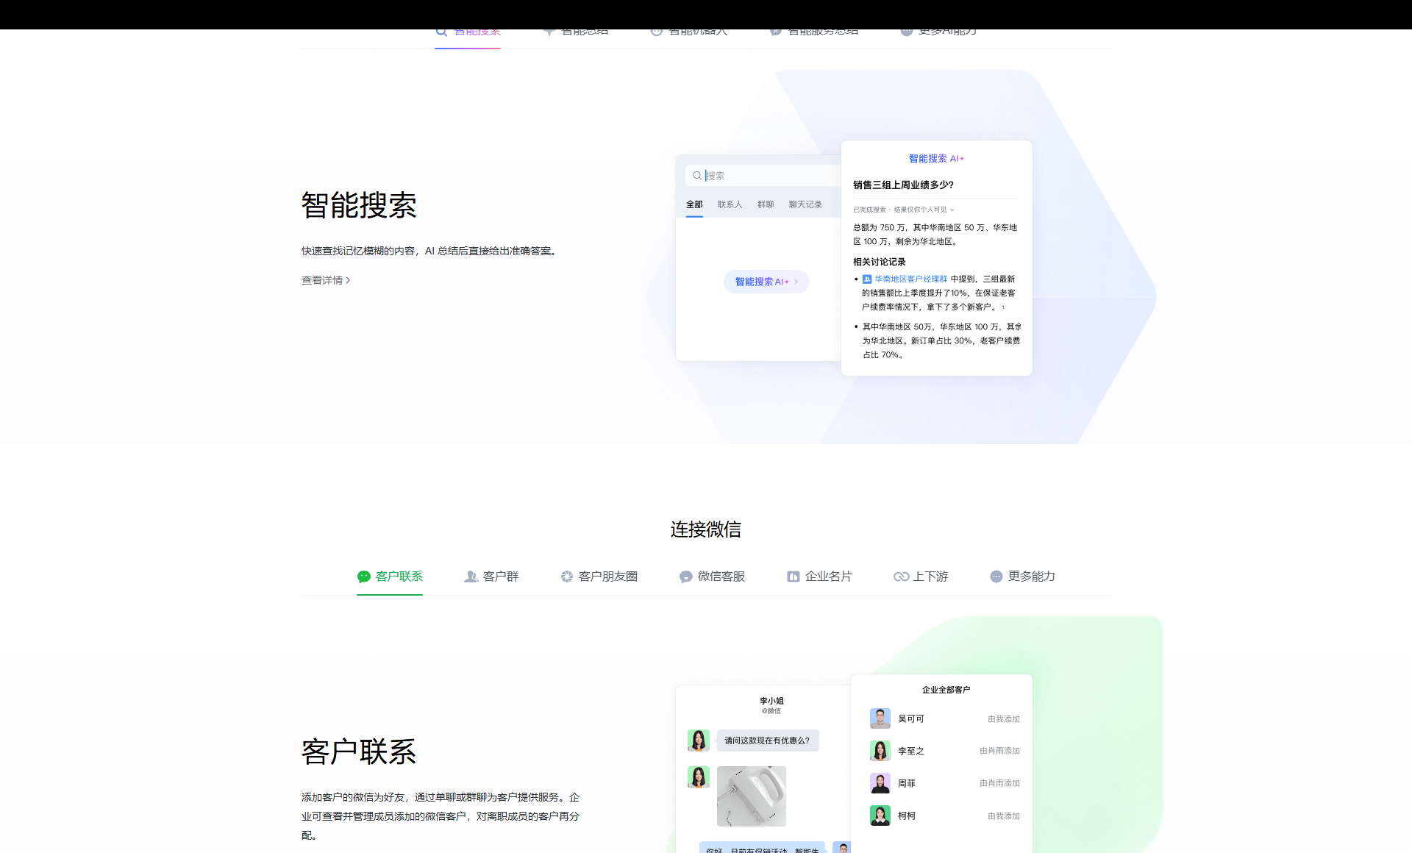Select the 全部 tab in the search demo
Viewport: 1412px width, 853px height.
coord(694,204)
